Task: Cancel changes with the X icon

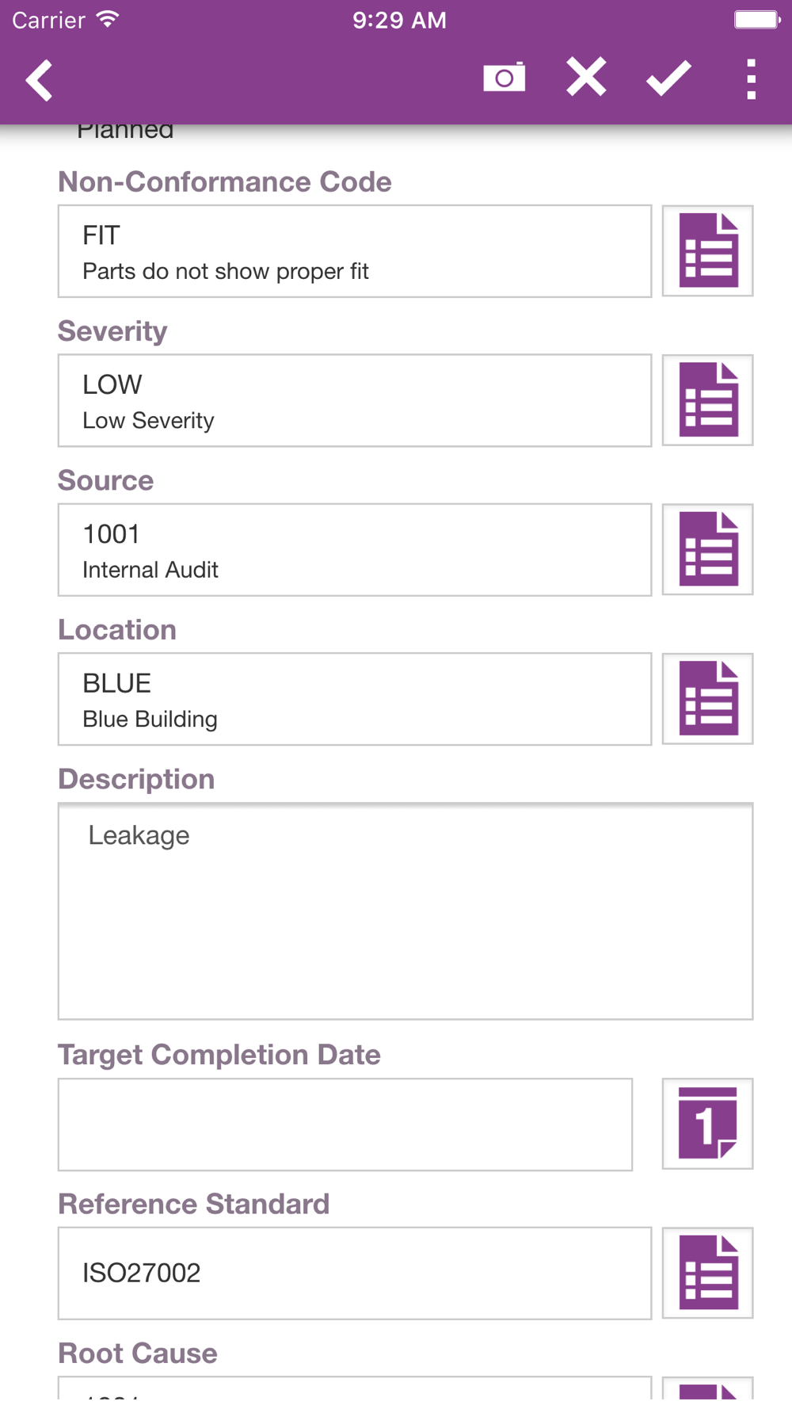Action: tap(586, 78)
